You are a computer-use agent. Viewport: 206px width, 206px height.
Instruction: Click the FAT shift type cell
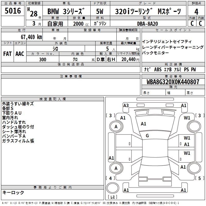(7, 54)
